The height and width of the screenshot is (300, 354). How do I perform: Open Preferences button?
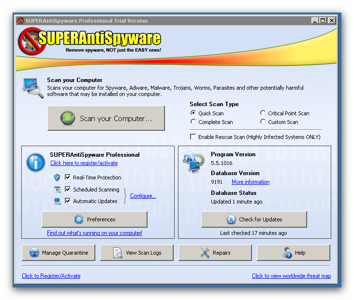pos(95,219)
